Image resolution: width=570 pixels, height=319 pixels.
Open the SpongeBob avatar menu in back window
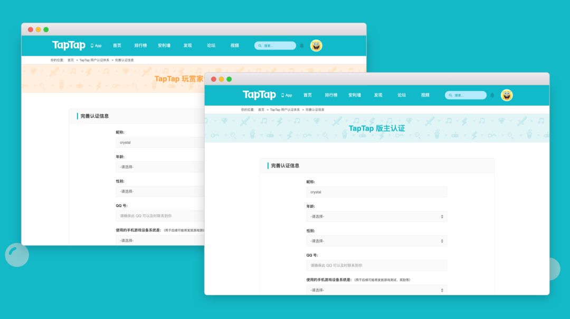point(316,46)
